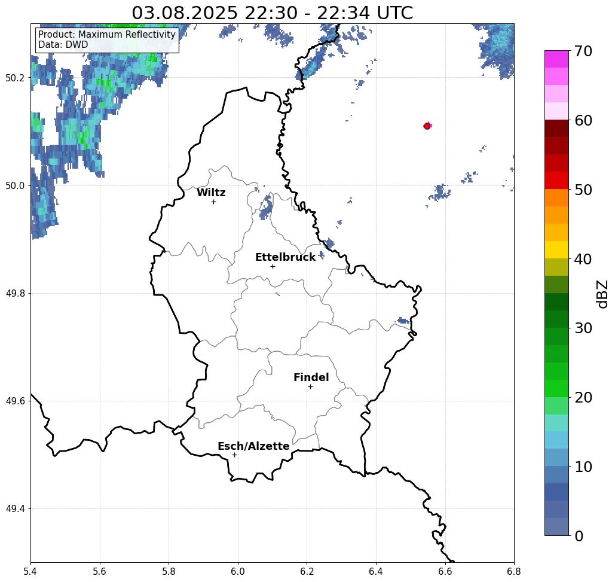Click the cross marker below Findel
This screenshot has width=615, height=582.
pyautogui.click(x=310, y=386)
